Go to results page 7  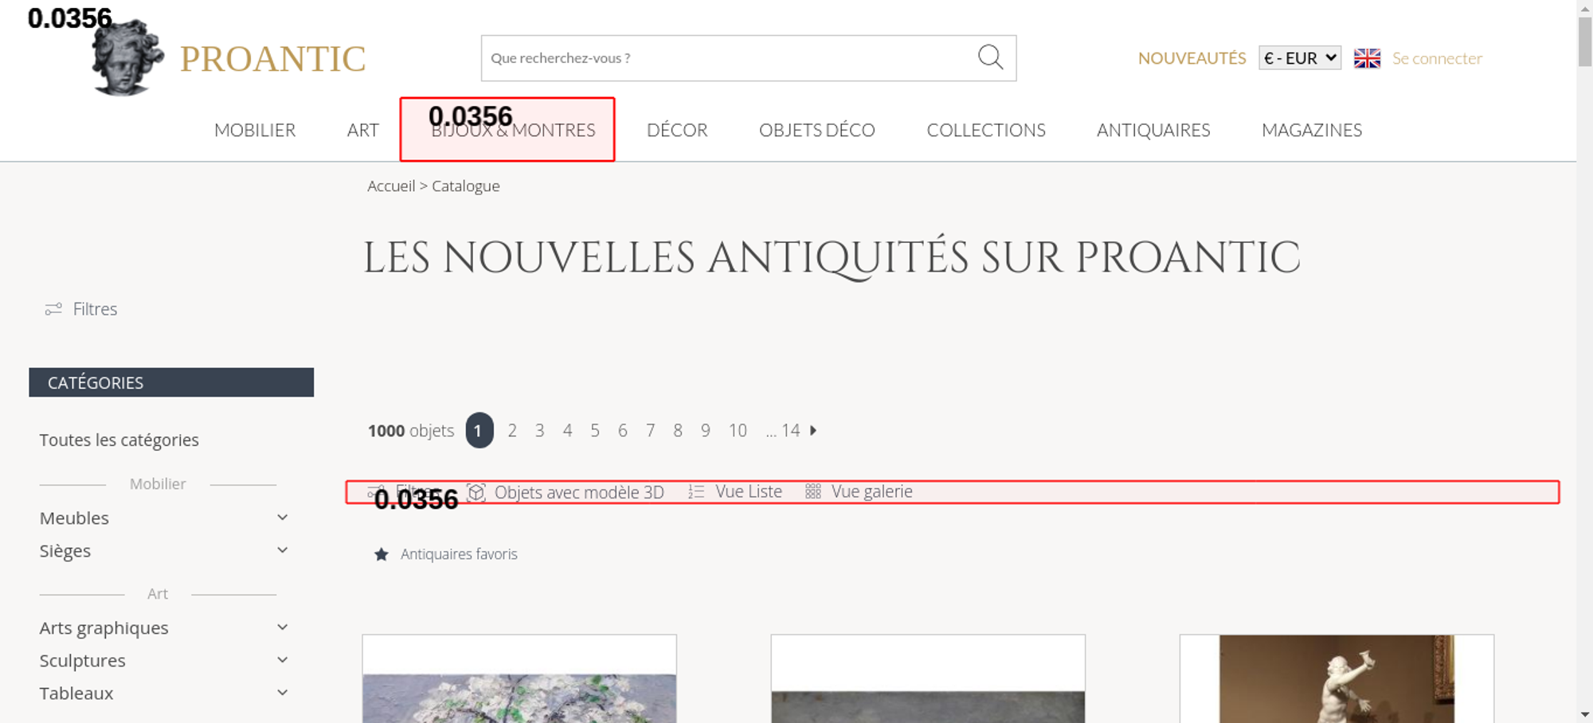[650, 430]
